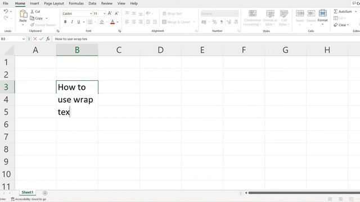Select column C header

point(119,50)
